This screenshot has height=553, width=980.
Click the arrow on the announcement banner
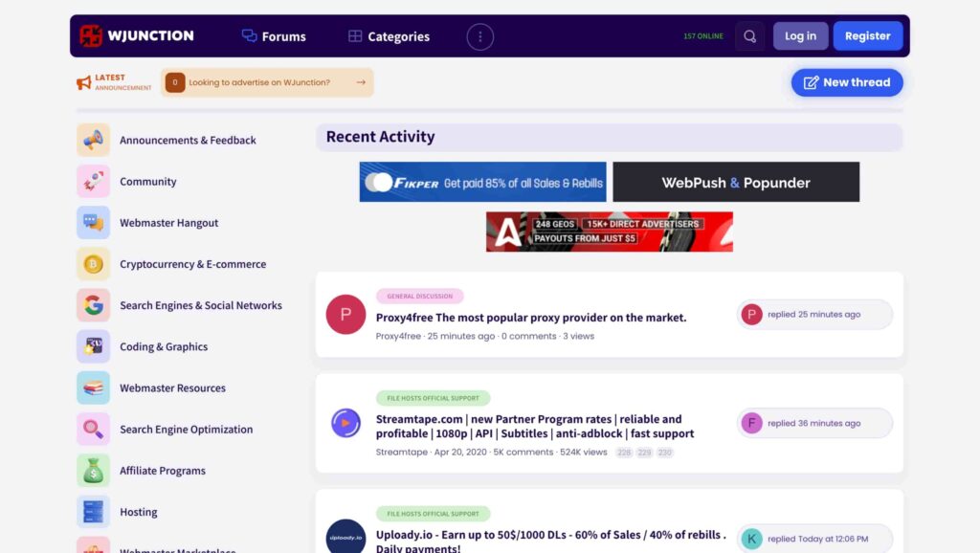[361, 82]
